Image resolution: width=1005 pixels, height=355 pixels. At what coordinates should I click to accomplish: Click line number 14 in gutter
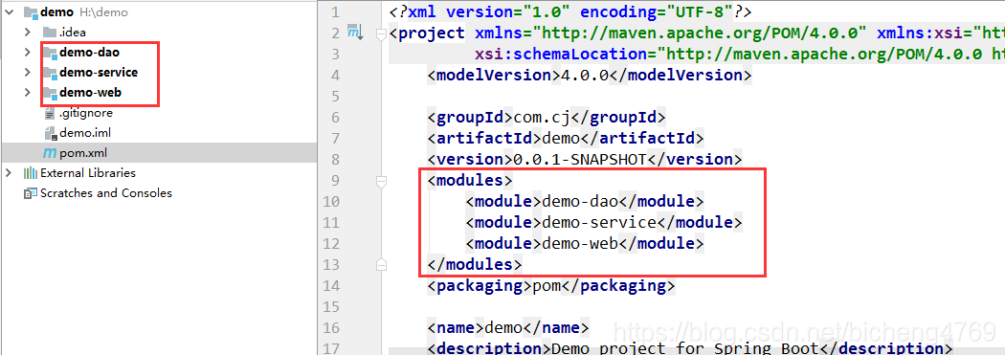pos(332,286)
